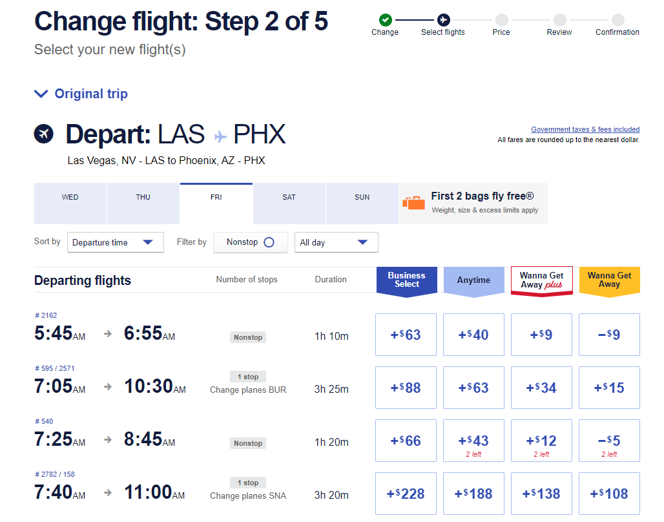664x522 pixels.
Task: Open the Government taxes & fees included link
Action: (x=585, y=129)
